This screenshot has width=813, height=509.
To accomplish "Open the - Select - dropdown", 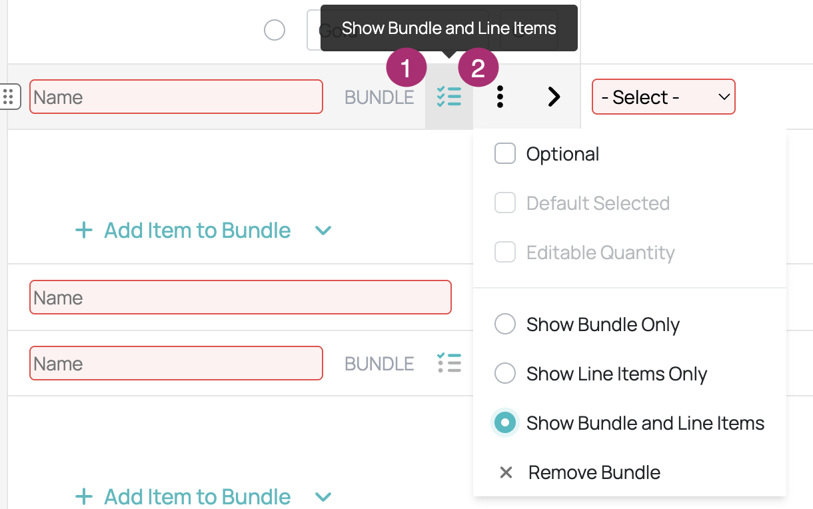I will [x=664, y=97].
